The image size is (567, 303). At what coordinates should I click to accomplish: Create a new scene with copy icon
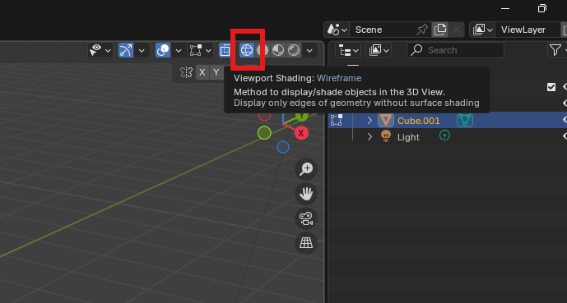click(x=440, y=30)
